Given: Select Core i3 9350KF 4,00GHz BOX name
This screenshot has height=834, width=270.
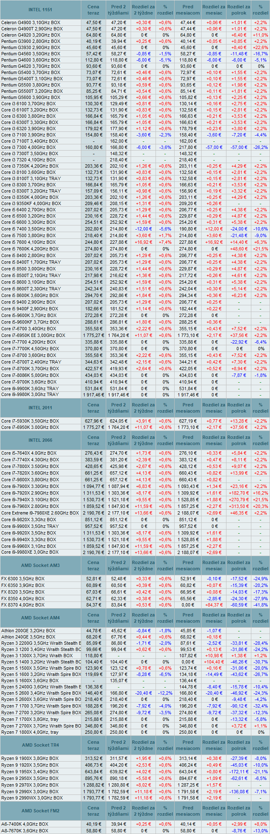Looking at the screenshot, I should point(31,203).
